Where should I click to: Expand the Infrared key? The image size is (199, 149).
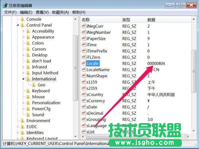click(x=23, y=67)
